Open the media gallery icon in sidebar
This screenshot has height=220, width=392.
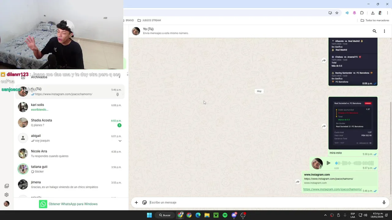pos(6,186)
